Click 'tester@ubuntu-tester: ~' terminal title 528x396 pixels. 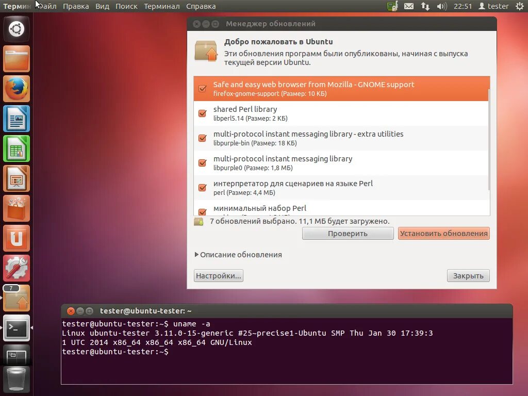click(145, 311)
